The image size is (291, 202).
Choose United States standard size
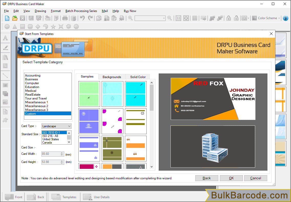tap(50, 139)
